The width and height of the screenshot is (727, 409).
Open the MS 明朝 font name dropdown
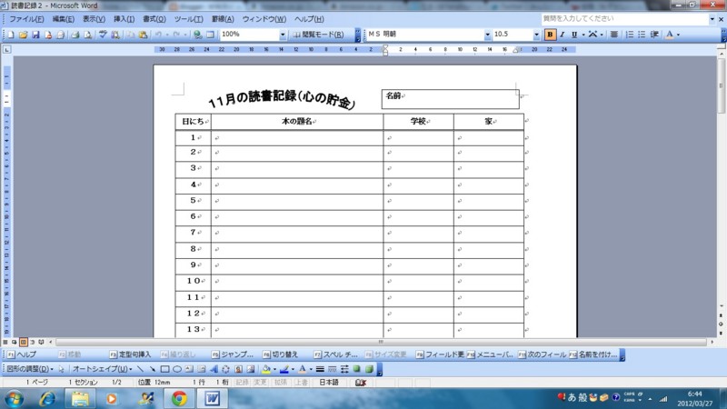point(487,35)
